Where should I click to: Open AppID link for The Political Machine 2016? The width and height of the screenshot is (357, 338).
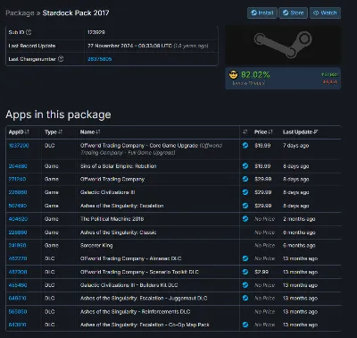point(18,219)
